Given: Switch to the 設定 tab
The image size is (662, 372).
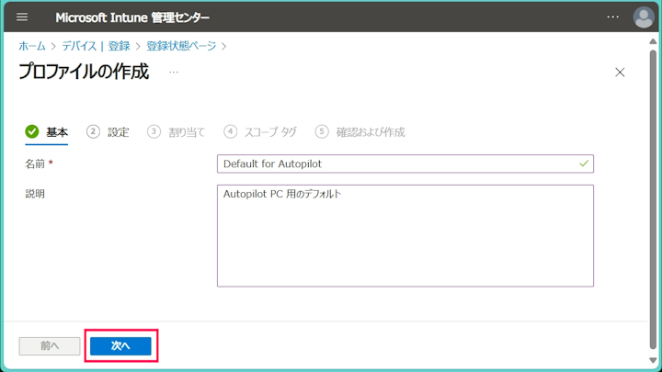Looking at the screenshot, I should [x=119, y=132].
